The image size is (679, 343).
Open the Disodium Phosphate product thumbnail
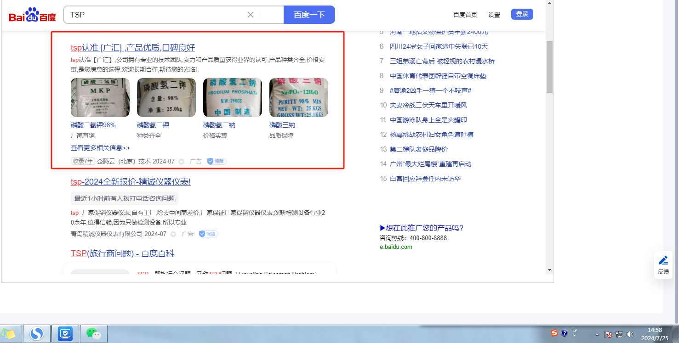click(233, 97)
